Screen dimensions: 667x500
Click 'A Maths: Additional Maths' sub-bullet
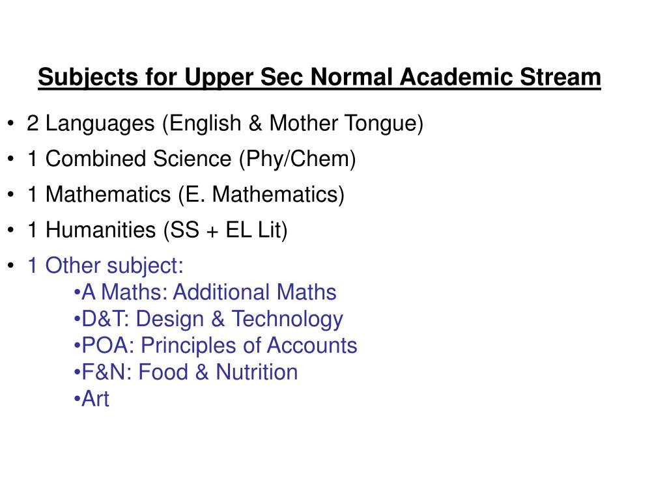point(205,292)
